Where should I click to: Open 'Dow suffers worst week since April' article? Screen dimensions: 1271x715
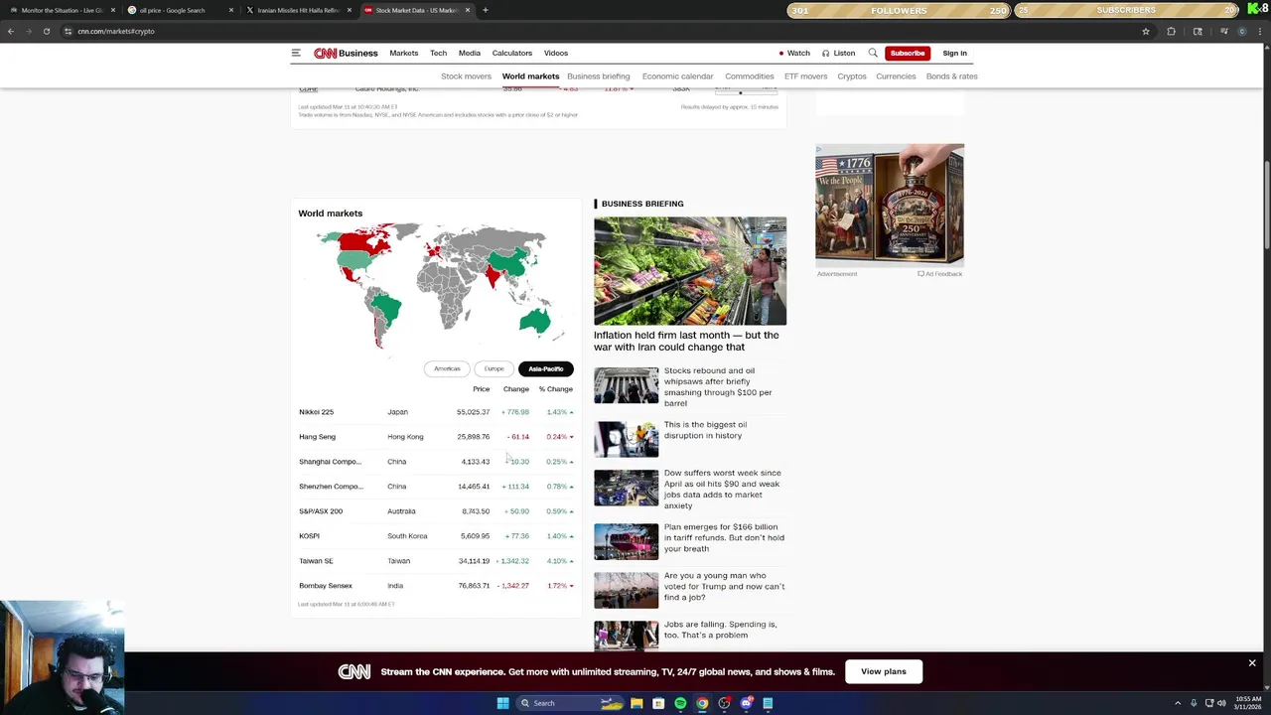point(723,489)
